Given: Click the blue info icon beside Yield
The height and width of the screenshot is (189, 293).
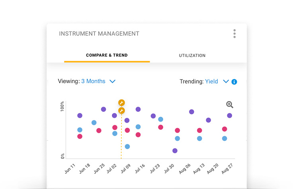Looking at the screenshot, I should pyautogui.click(x=234, y=82).
